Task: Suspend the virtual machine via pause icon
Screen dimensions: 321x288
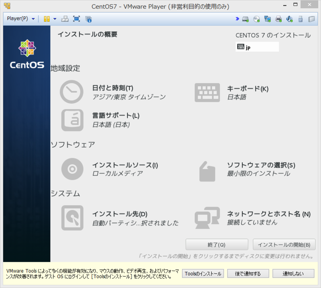Action: point(47,18)
